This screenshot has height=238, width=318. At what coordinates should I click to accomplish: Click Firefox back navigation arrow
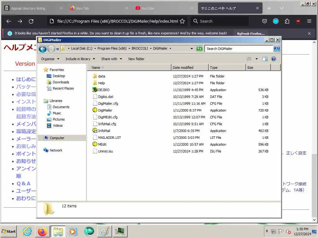[8, 21]
